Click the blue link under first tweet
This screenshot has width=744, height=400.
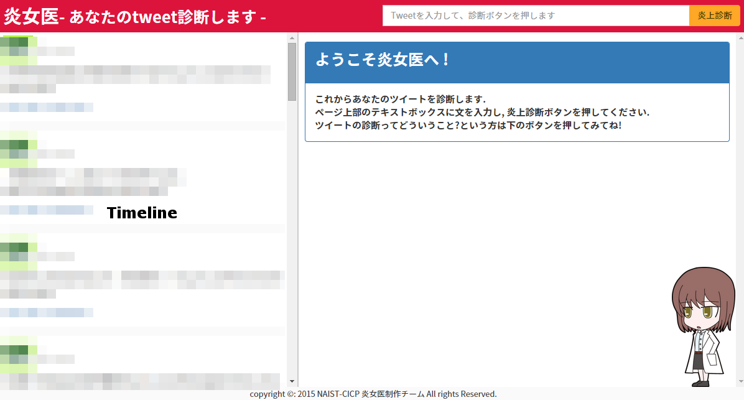click(47, 107)
